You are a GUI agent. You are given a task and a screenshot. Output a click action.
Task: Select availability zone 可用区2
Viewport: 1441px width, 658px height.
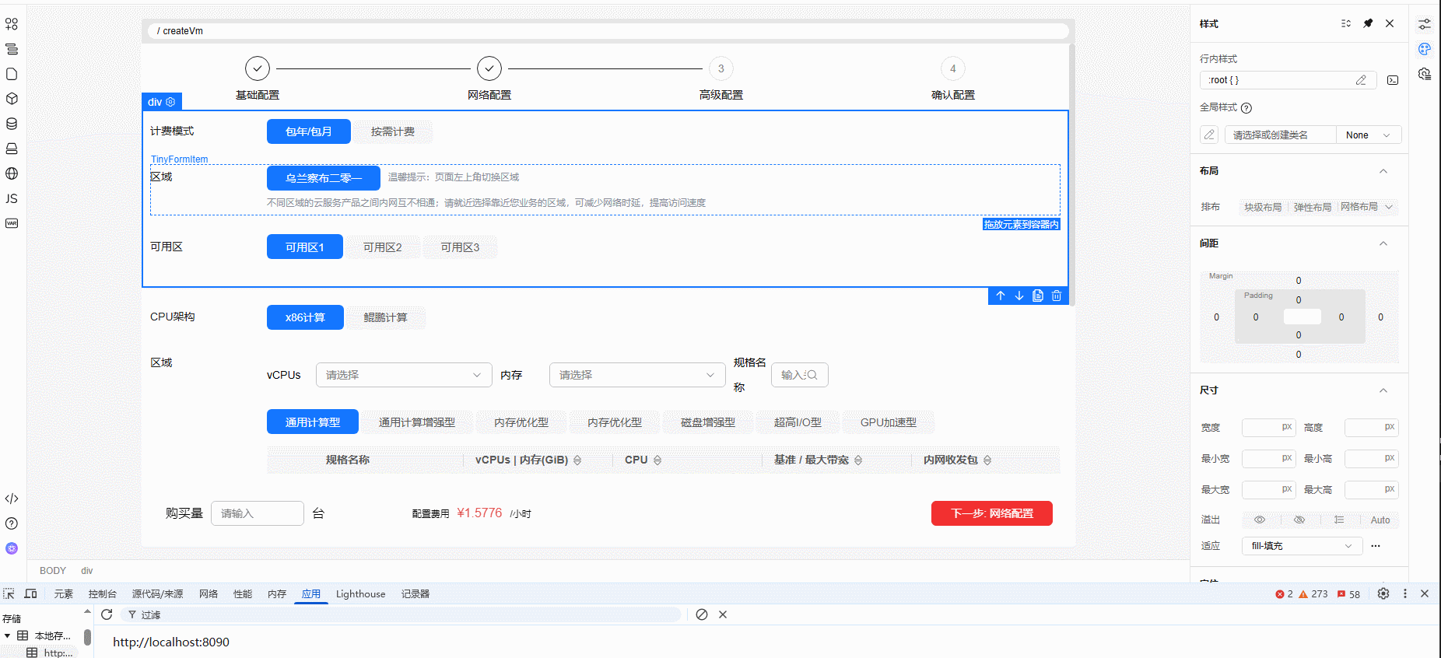click(x=383, y=247)
